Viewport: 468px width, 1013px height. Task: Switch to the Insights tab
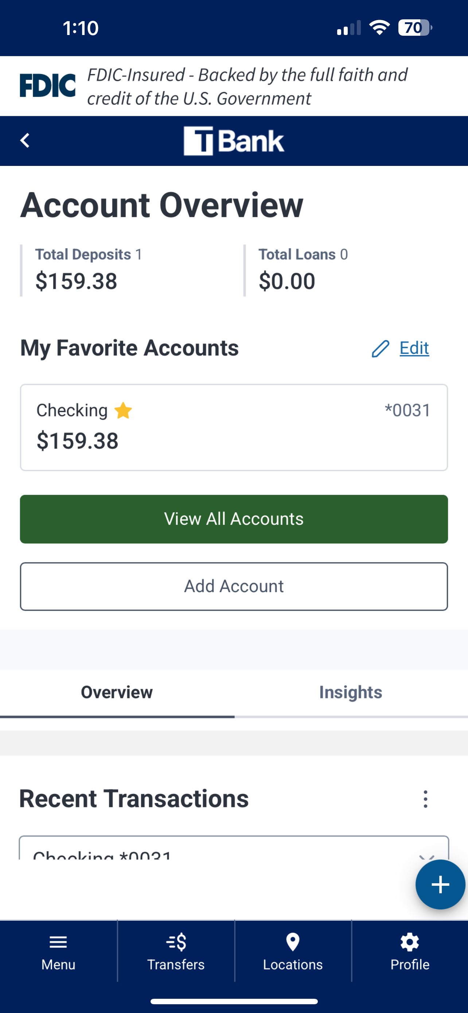coord(351,693)
